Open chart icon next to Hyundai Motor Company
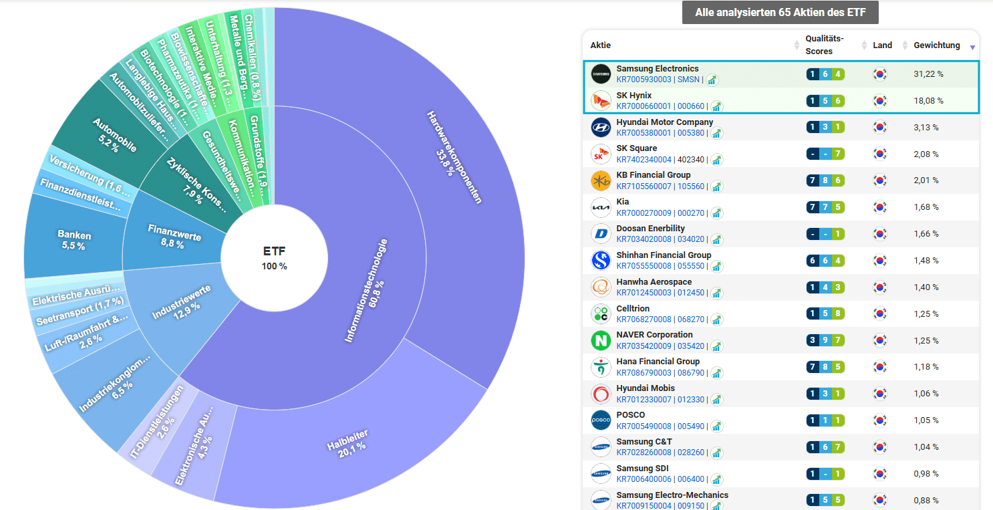The width and height of the screenshot is (993, 510). pyautogui.click(x=717, y=133)
